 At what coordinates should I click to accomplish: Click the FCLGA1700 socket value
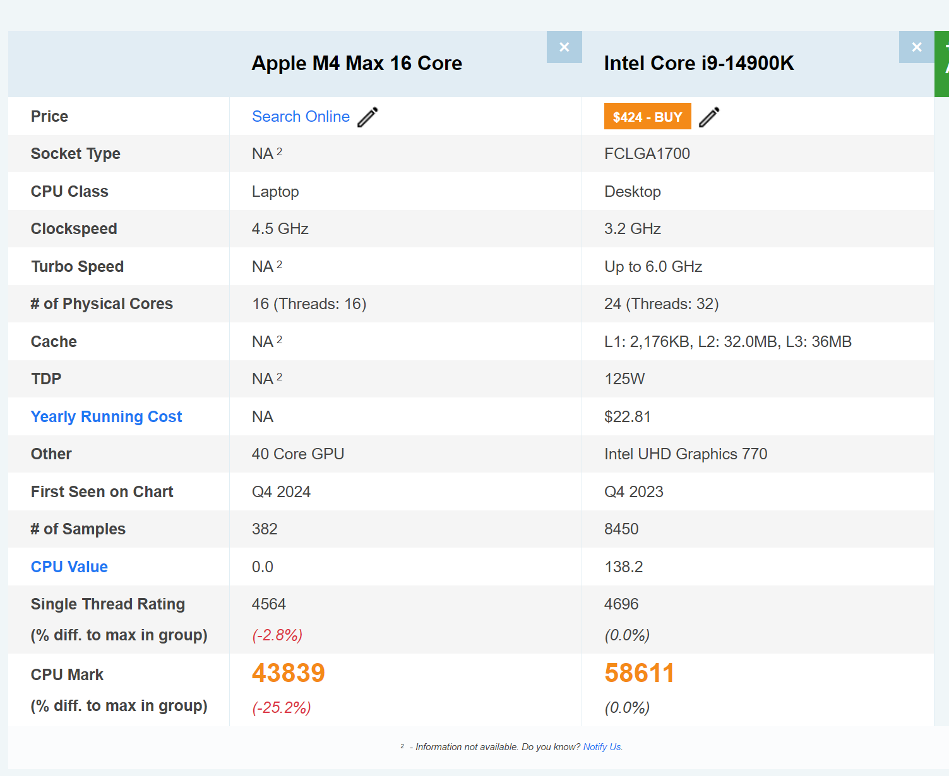[x=647, y=154]
